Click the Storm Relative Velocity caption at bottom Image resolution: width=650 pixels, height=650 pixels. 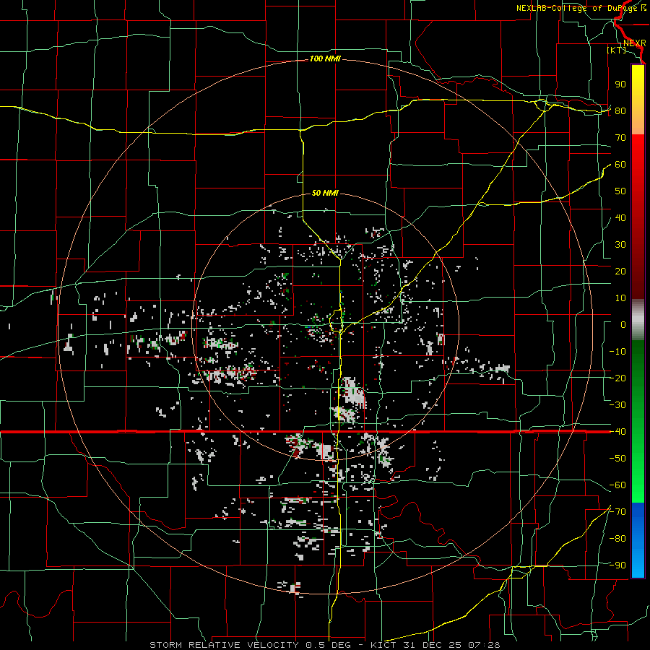point(325,645)
